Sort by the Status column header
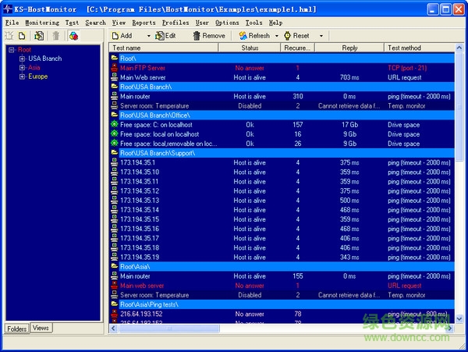 pyautogui.click(x=250, y=48)
